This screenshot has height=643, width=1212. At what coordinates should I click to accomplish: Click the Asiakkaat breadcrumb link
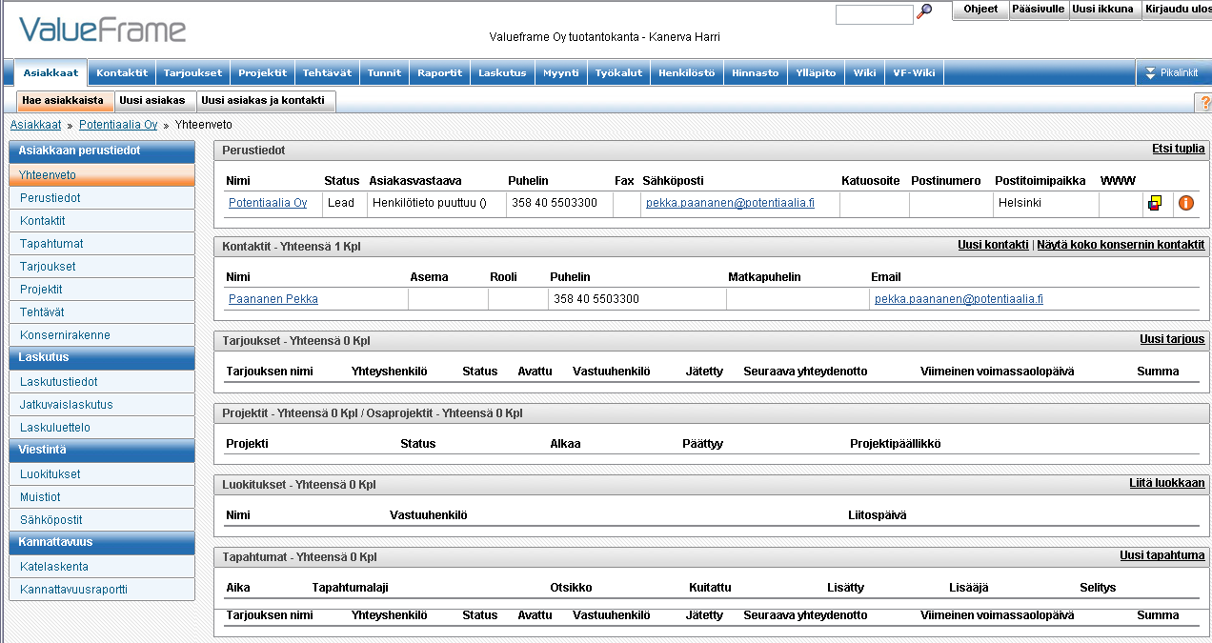(x=35, y=125)
